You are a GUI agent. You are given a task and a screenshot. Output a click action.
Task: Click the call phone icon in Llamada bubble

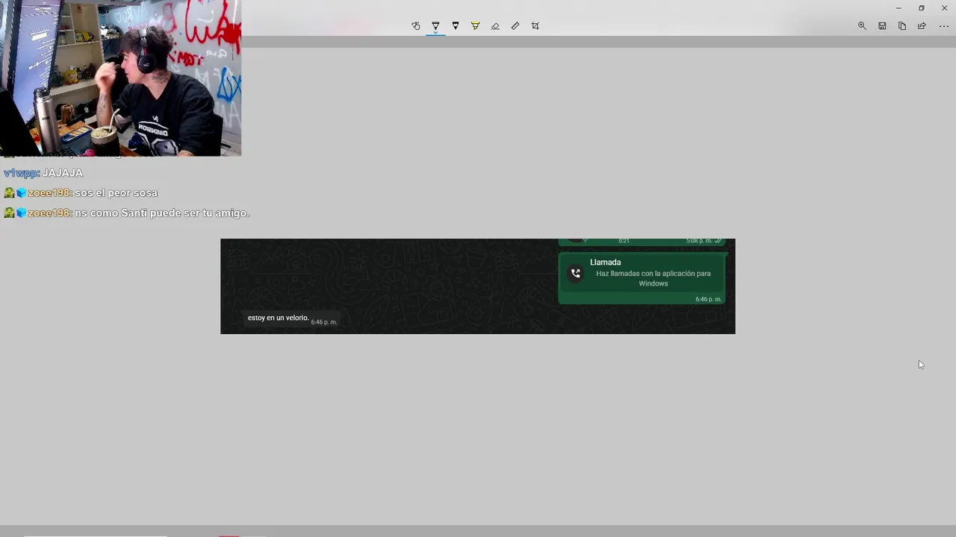point(575,274)
